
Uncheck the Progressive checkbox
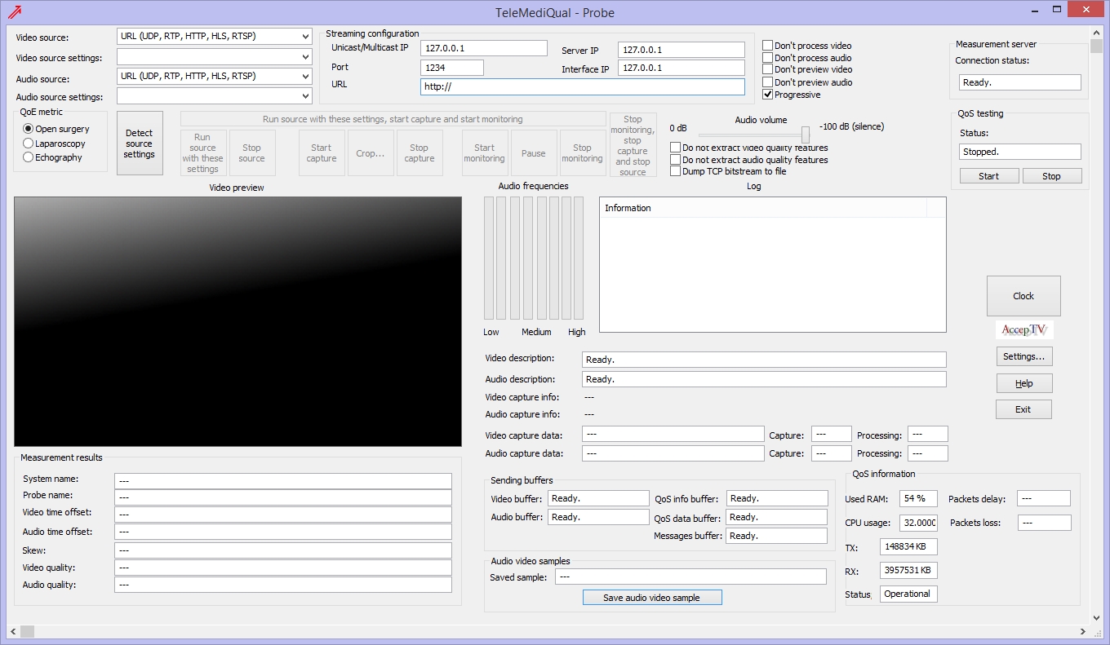768,95
